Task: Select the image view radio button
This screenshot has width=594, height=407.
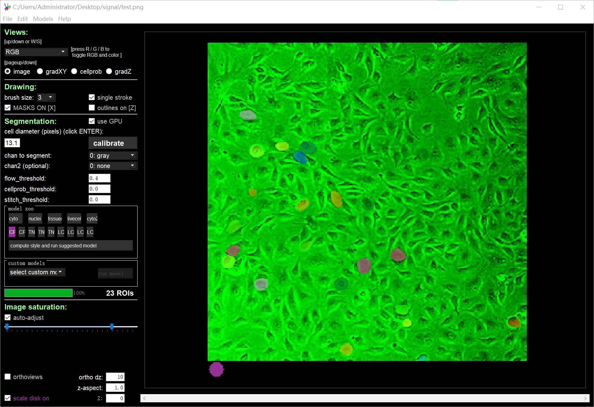Action: [x=8, y=71]
